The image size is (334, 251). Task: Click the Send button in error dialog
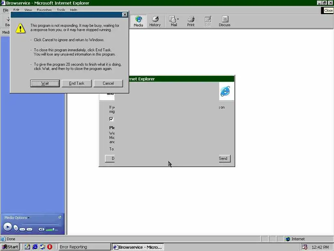point(224,159)
